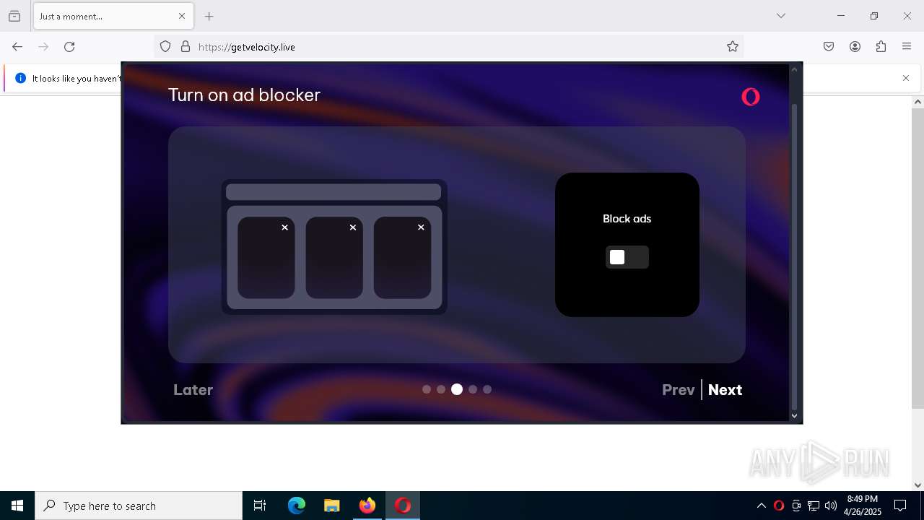Screen dimensions: 924x520
Task: Open the Windows notification center
Action: tap(900, 506)
